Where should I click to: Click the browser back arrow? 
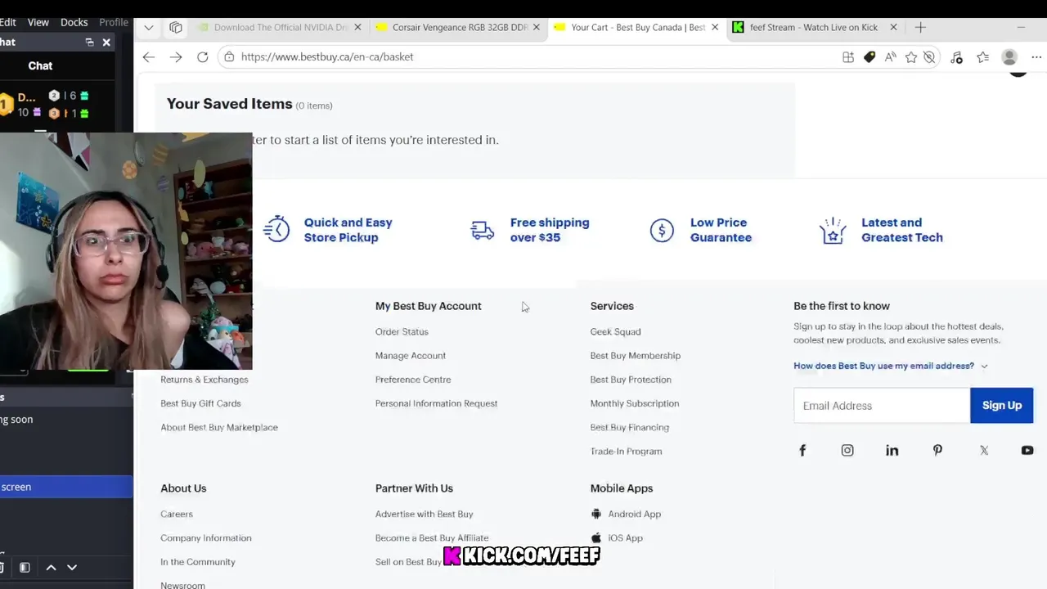[148, 56]
